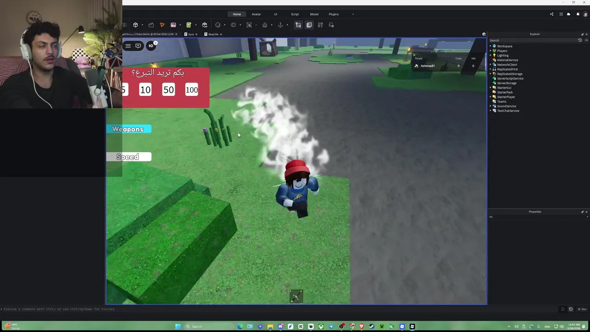The width and height of the screenshot is (590, 332).
Task: Open the UI insert dropdown arrow
Action: click(x=180, y=25)
